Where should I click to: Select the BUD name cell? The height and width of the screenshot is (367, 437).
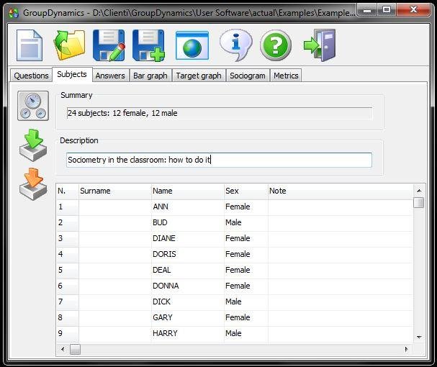point(188,222)
